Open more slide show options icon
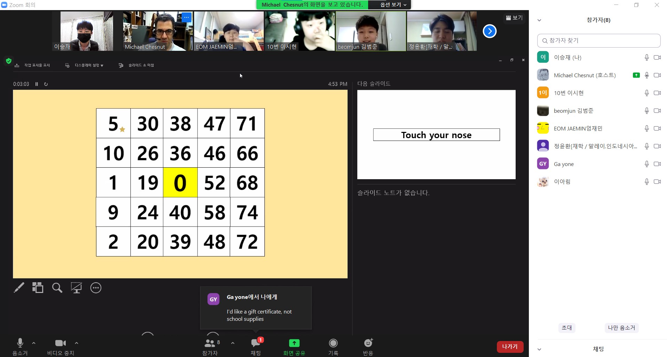Screen dimensions: 667x357 [x=96, y=288]
